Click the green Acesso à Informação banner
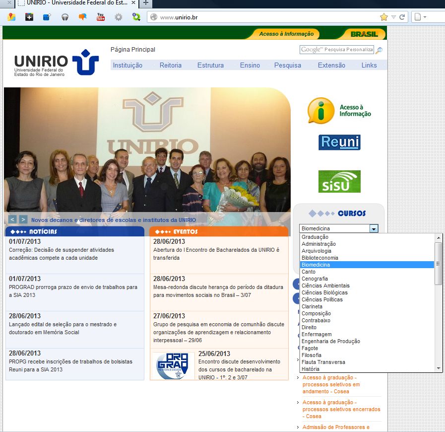This screenshot has width=445, height=432. point(287,34)
